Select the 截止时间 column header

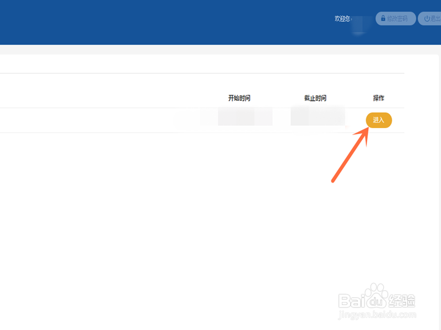tap(315, 98)
